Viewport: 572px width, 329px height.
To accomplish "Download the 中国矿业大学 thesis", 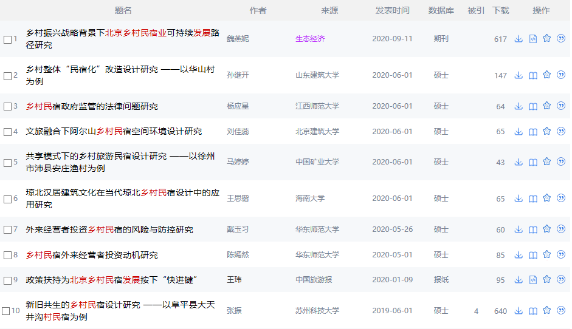I will 519,162.
